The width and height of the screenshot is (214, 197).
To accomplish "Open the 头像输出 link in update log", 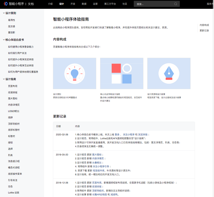I will point(97,163).
